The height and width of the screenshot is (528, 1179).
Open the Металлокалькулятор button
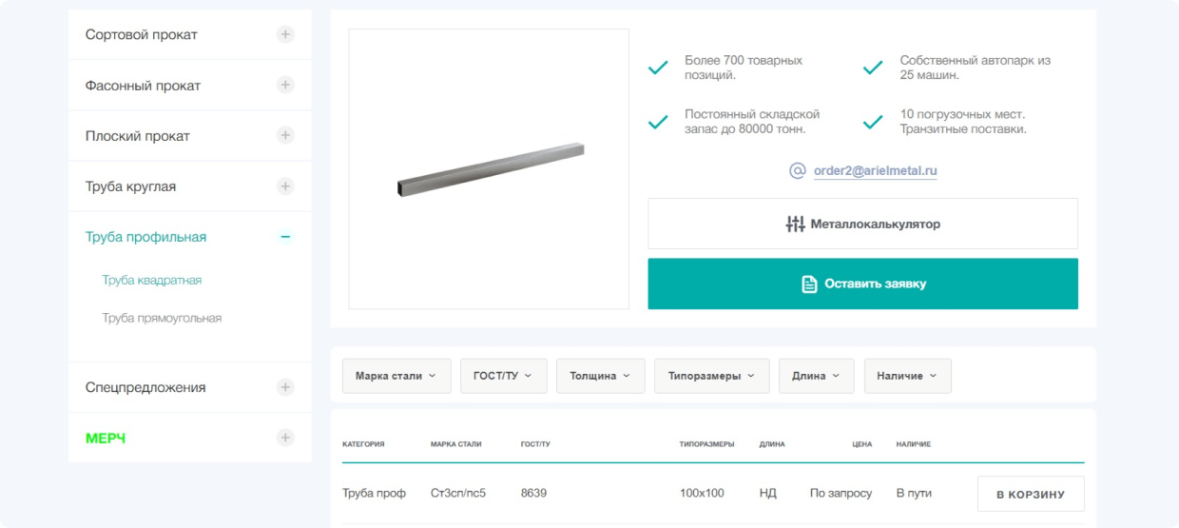click(x=862, y=225)
